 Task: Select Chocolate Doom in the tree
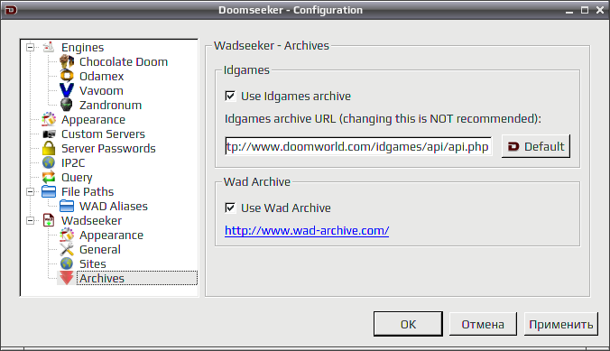coord(124,61)
